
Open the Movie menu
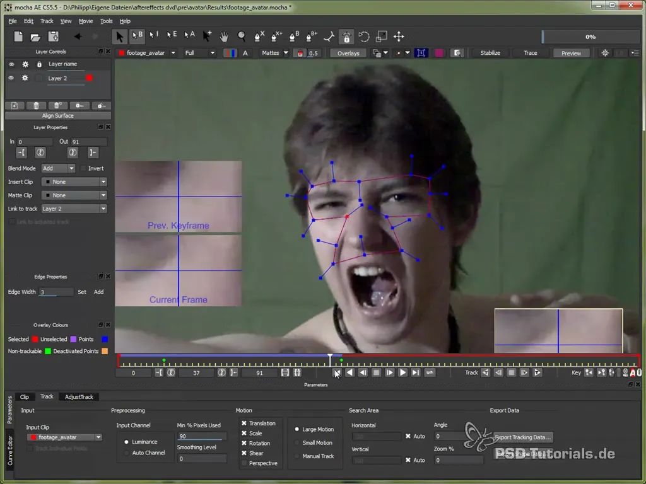(x=86, y=21)
